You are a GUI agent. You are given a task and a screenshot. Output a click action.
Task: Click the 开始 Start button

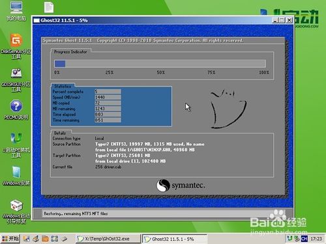[10, 239]
